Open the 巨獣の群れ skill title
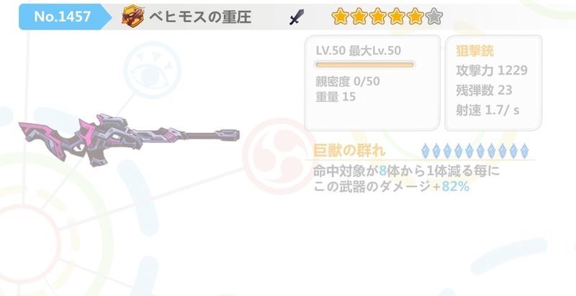This screenshot has height=296, width=576. pyautogui.click(x=349, y=151)
